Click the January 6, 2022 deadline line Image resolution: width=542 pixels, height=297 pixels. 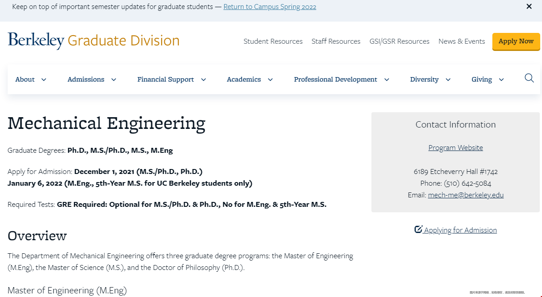click(130, 183)
